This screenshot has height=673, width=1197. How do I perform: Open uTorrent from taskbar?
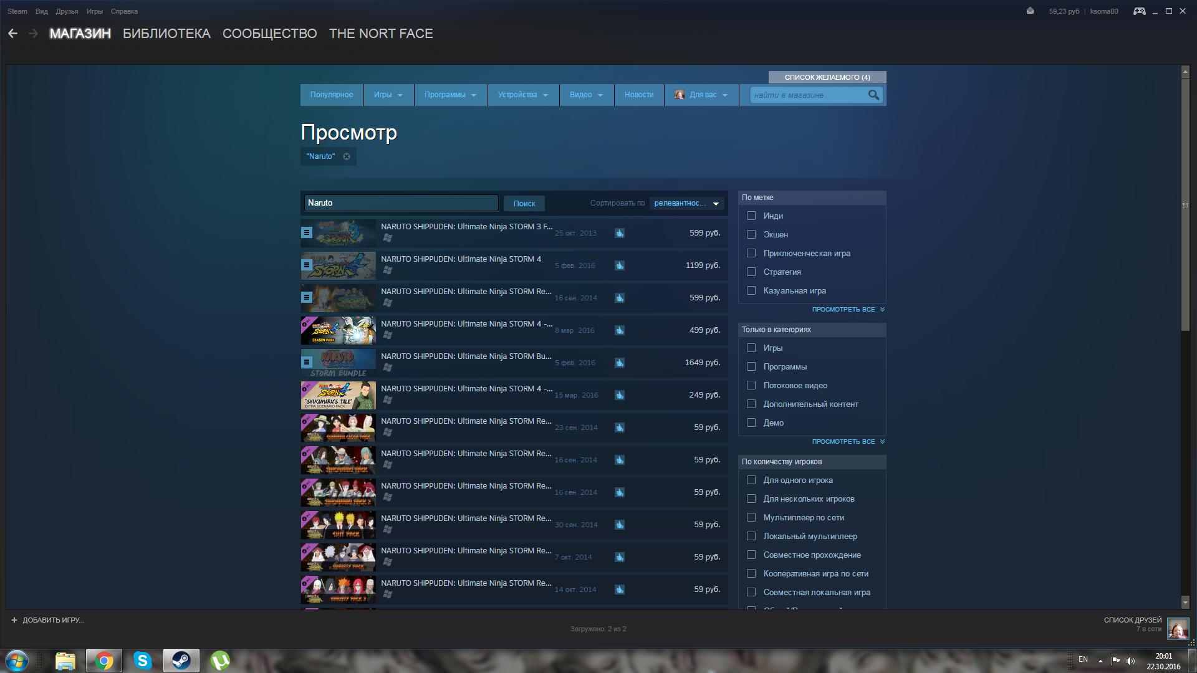tap(220, 661)
